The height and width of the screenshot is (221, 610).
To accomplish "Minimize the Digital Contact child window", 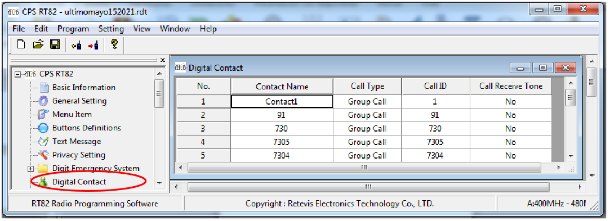I will coord(520,68).
